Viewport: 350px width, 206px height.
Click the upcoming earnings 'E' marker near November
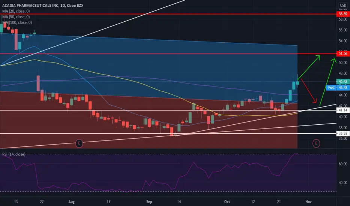point(316,143)
